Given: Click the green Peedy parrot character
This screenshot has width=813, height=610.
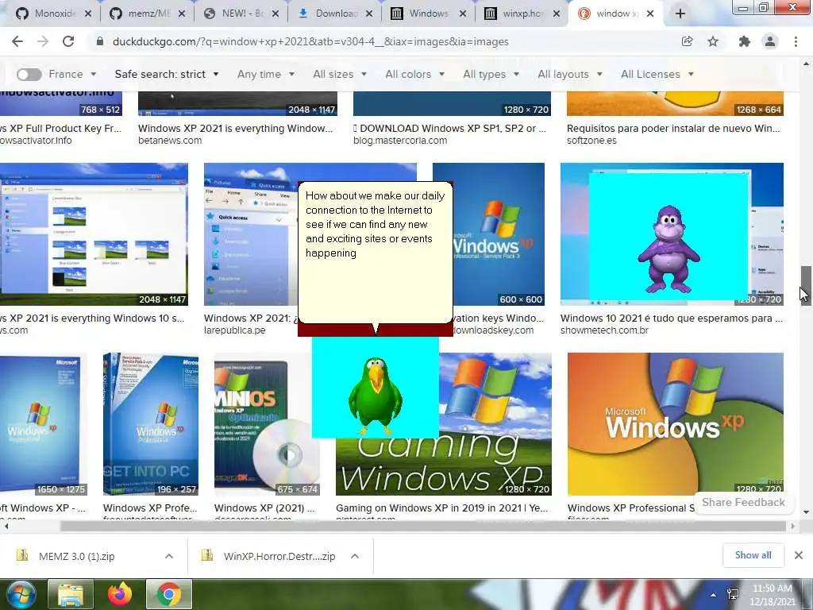Looking at the screenshot, I should 375,396.
